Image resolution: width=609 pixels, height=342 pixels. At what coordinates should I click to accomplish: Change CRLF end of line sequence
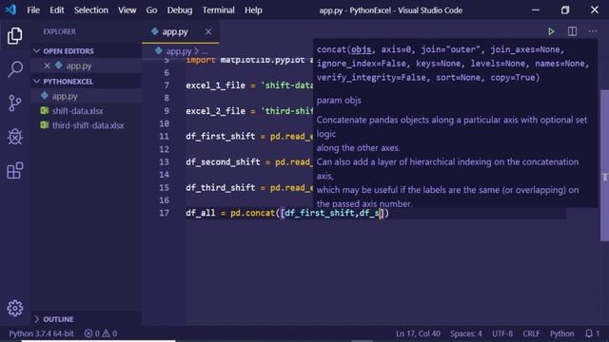click(531, 333)
